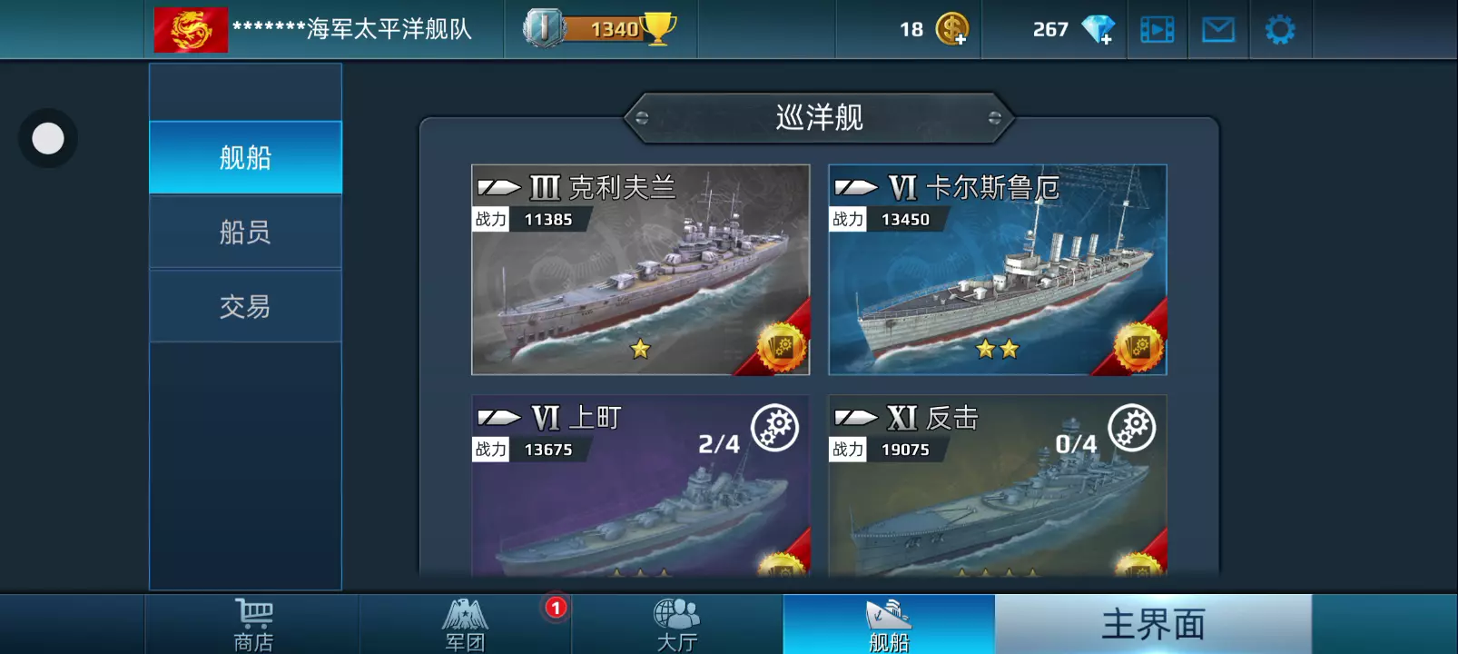Tap the floating white assistive dot

click(48, 138)
